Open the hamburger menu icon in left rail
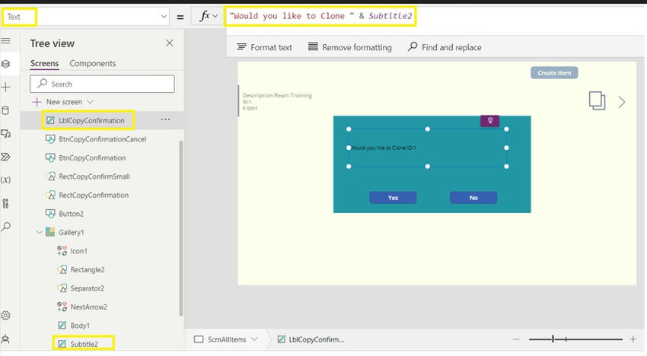This screenshot has height=356, width=647. point(6,41)
